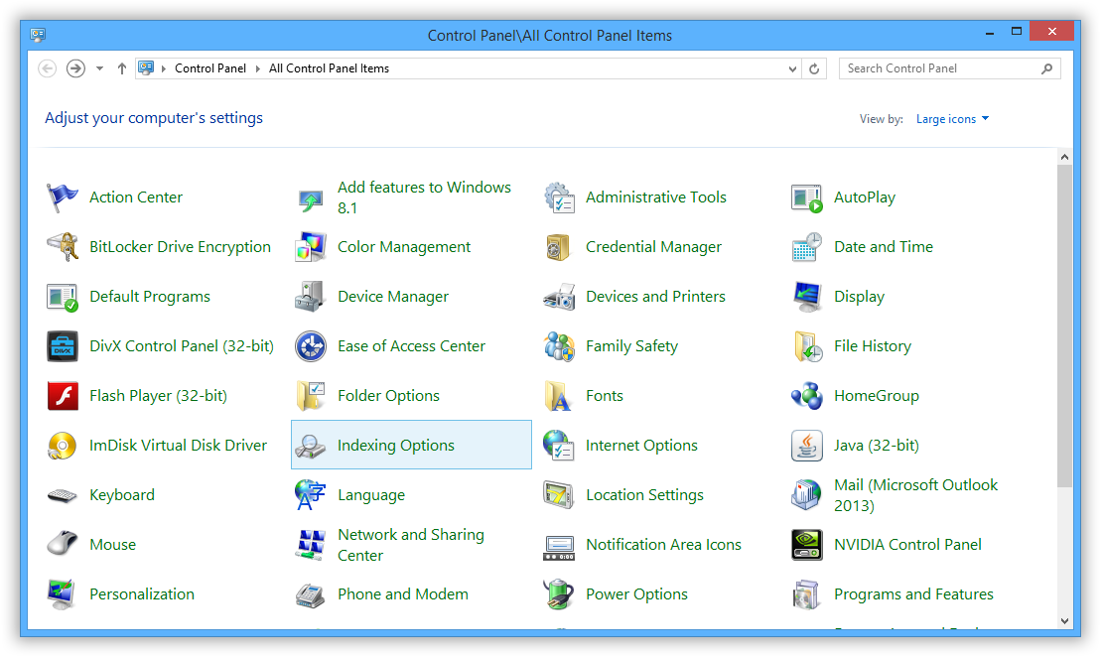Open the Keyboard link text

coord(121,495)
